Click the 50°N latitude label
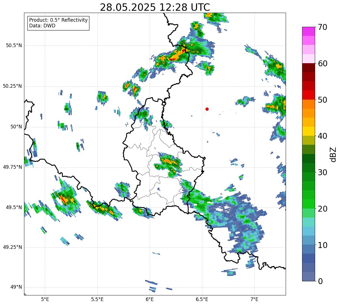The image size is (340, 305). [16, 127]
